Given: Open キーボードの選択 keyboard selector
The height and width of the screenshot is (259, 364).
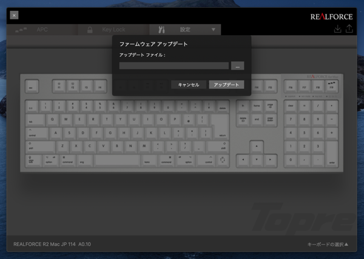Looking at the screenshot, I should tap(328, 244).
